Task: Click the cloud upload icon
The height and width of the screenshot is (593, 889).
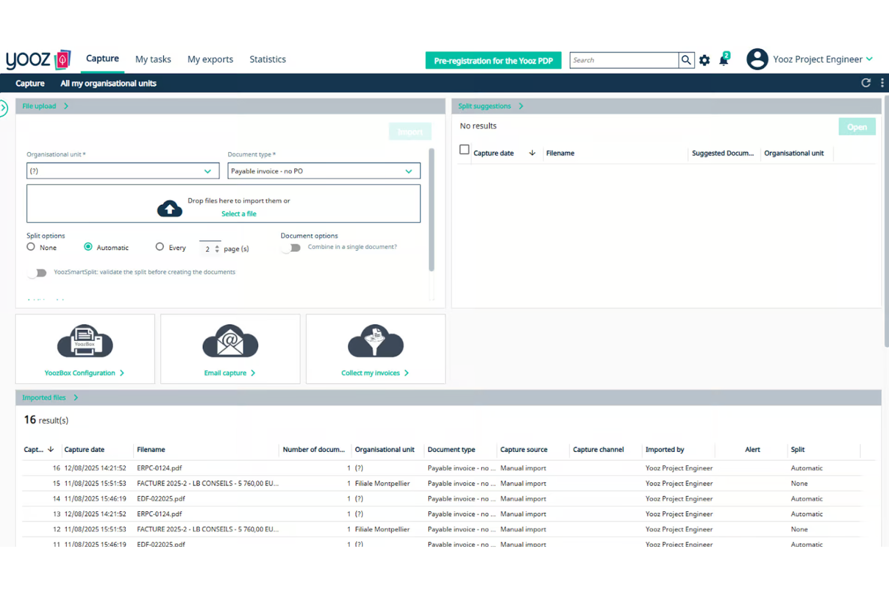Action: 169,208
